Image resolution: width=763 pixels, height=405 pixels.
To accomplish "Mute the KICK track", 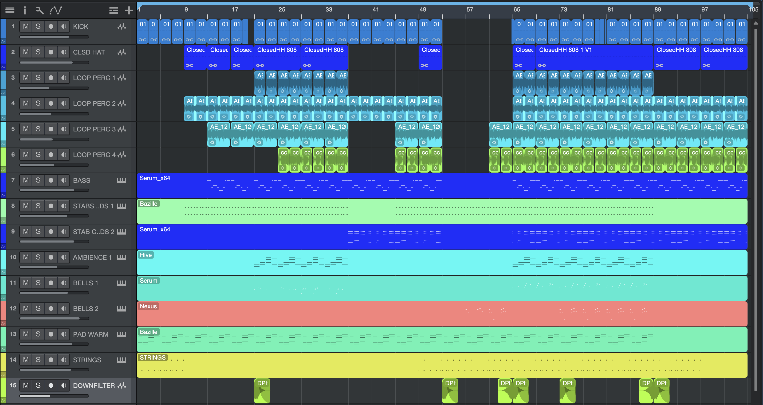I will coord(26,26).
